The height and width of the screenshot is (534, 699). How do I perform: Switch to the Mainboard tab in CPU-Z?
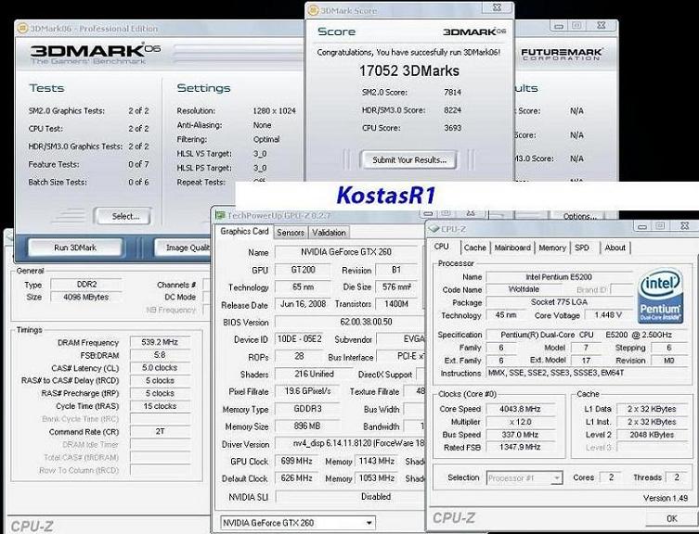(512, 248)
